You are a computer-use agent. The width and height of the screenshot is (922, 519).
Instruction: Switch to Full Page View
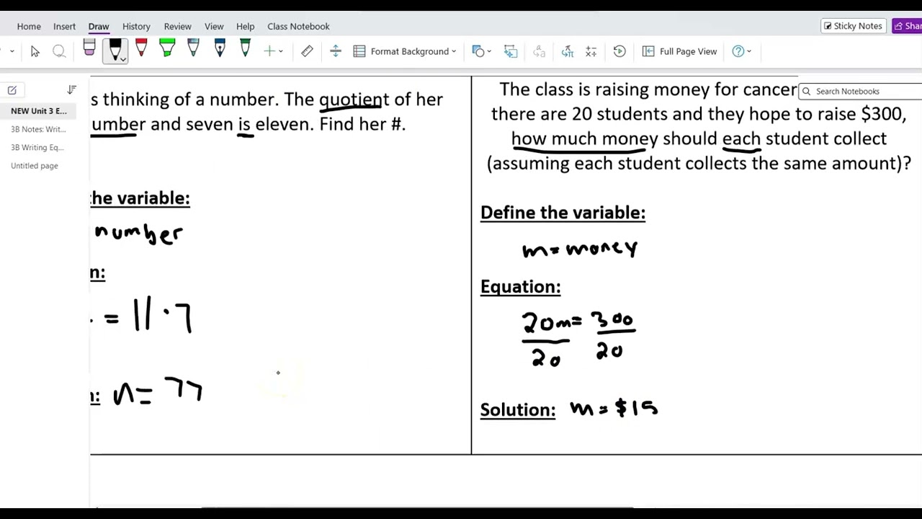pyautogui.click(x=680, y=51)
